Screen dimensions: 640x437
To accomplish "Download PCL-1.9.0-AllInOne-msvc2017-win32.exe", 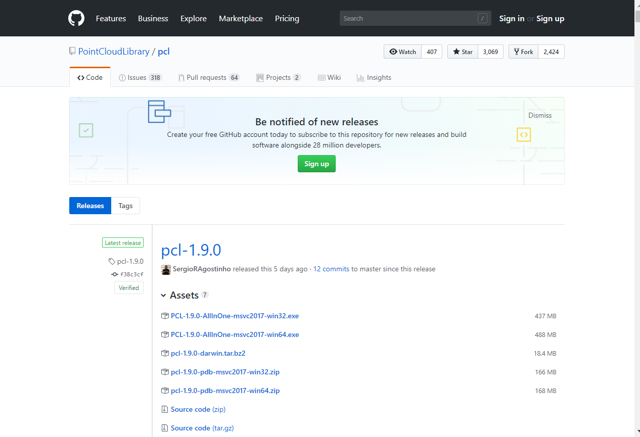I will (235, 316).
